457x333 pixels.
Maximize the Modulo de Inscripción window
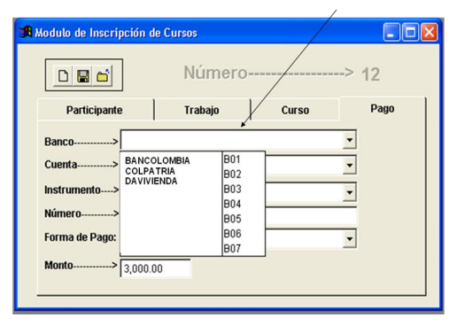coord(410,32)
